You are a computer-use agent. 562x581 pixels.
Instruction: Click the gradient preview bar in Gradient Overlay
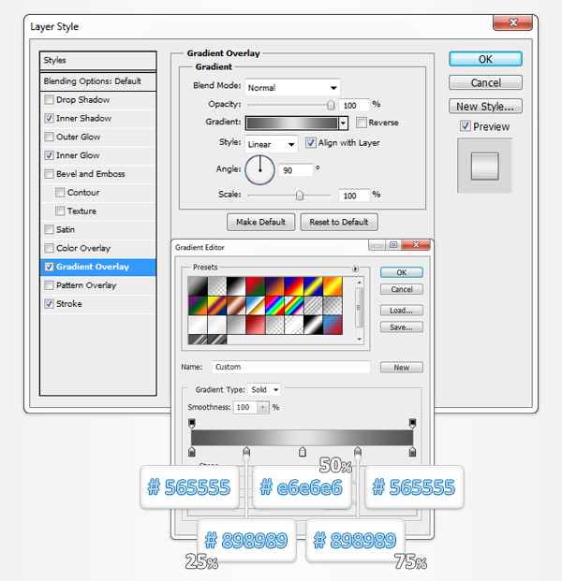(292, 123)
